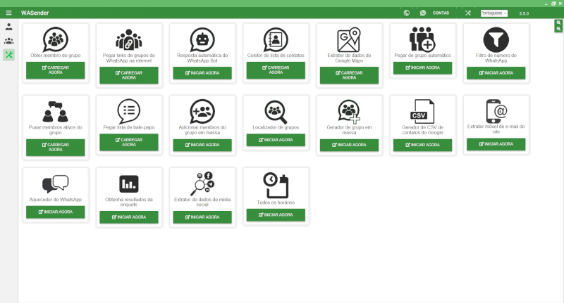564x303 pixels.
Task: Start Extrator móvel de e-mail
Action: click(x=496, y=144)
